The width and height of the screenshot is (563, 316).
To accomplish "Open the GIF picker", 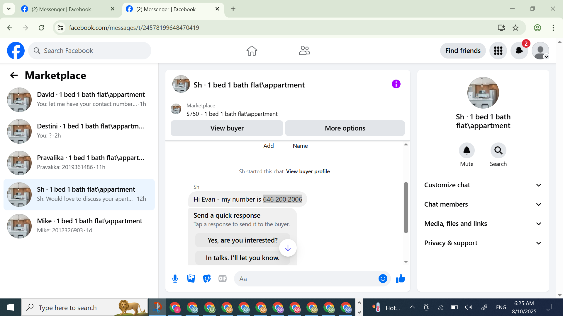I will (223, 279).
